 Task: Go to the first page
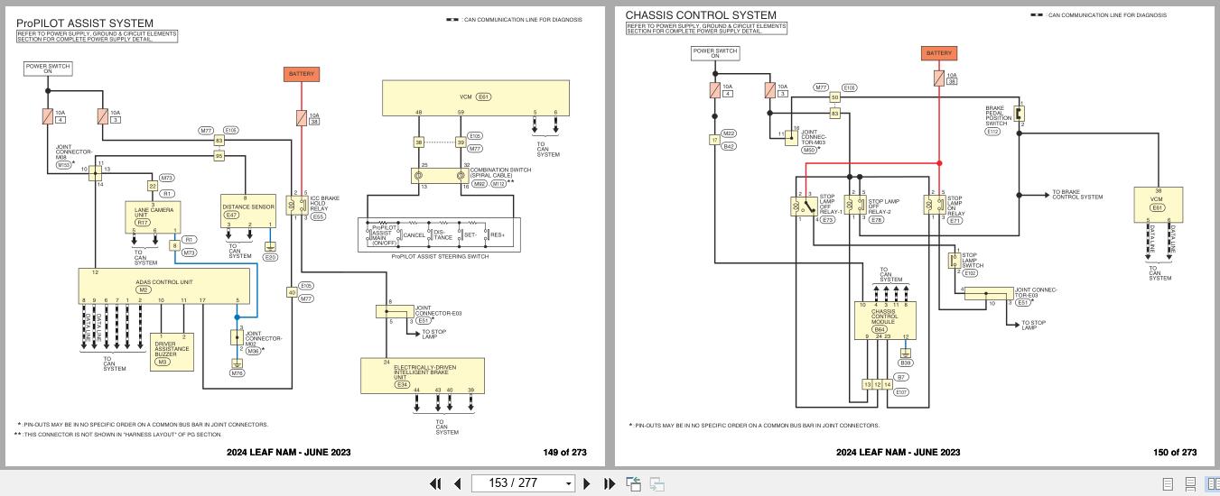436,483
